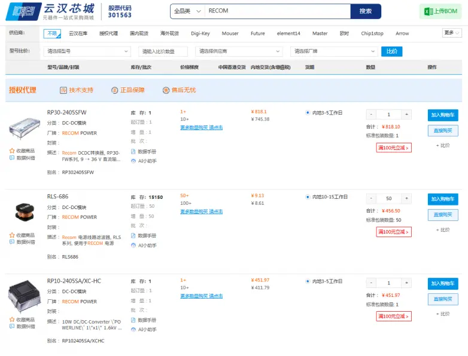Decrease quantity for RLS-686
468x356 pixels.
coord(371,198)
